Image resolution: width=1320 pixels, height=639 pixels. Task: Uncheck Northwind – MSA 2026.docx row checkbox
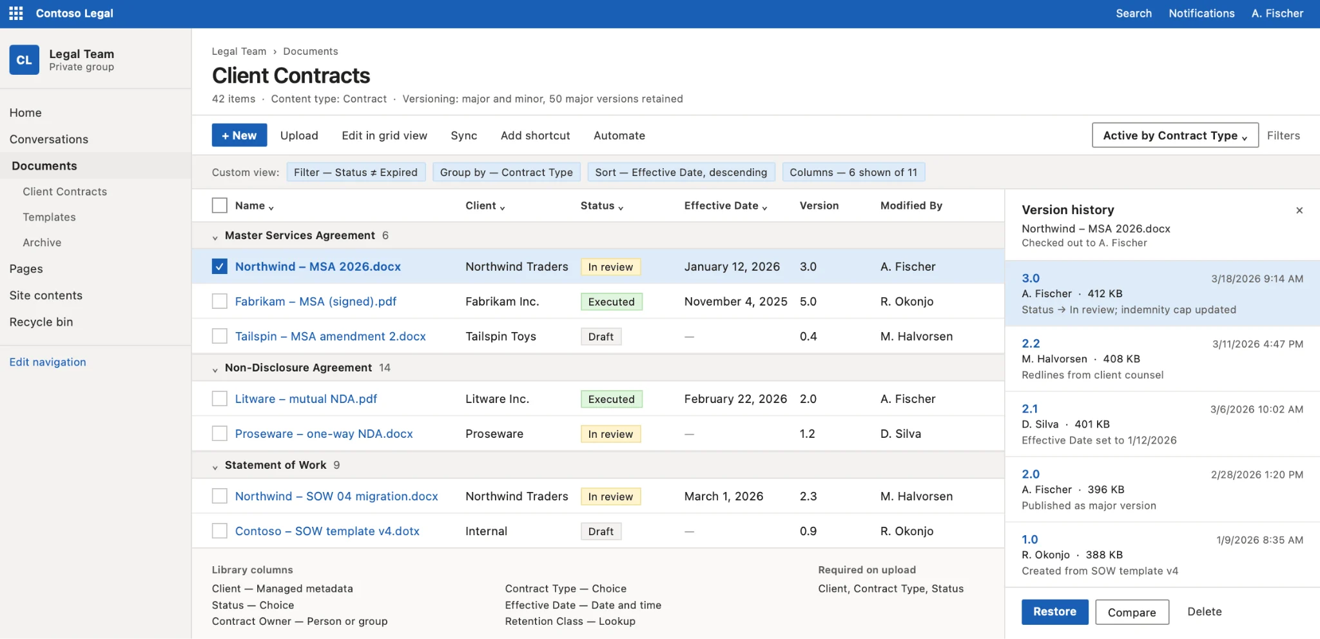220,266
